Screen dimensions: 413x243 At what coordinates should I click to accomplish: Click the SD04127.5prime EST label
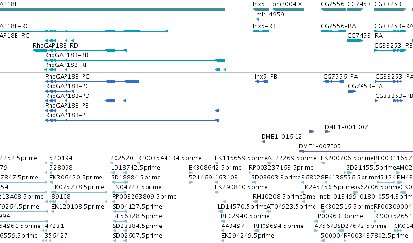tap(137, 207)
